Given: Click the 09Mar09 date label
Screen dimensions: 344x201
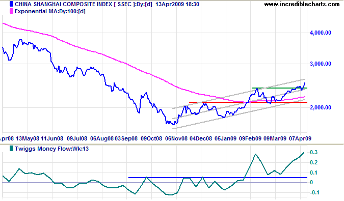Looking at the screenshot, I should point(275,138).
